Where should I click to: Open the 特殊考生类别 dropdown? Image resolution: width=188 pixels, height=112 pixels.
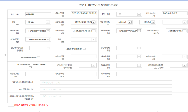177,31
